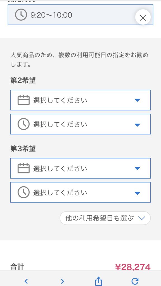Tap the calendar icon under 第2希望
This screenshot has height=286, width=161.
tap(23, 100)
